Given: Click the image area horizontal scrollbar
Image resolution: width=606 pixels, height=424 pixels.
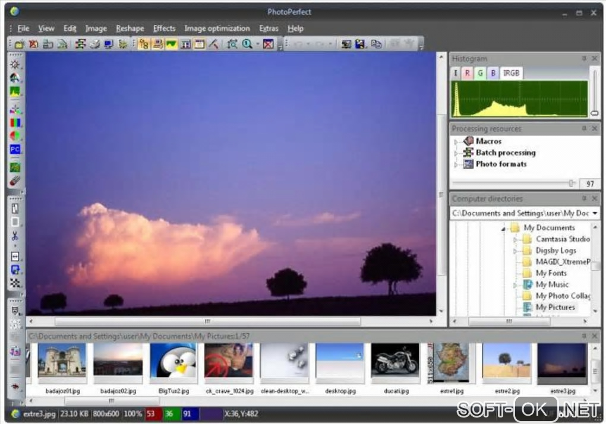Looking at the screenshot, I should click(x=207, y=321).
